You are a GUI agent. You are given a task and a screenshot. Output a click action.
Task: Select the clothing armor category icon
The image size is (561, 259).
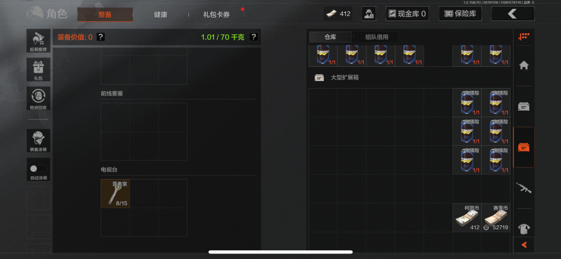(x=524, y=229)
